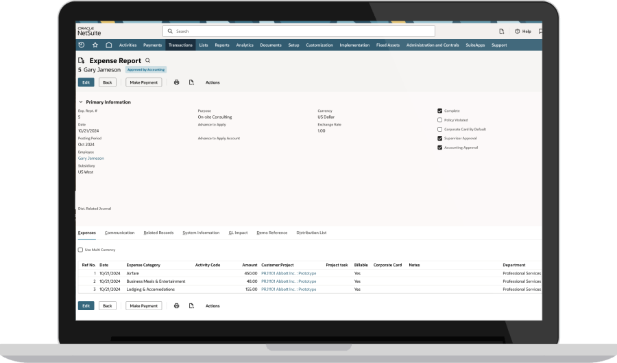The width and height of the screenshot is (617, 363).
Task: Click the global Search field
Action: 299,31
